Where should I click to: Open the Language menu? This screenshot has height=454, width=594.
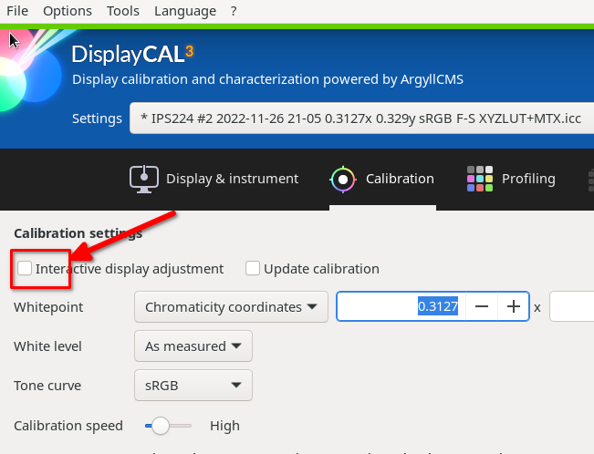(x=185, y=11)
